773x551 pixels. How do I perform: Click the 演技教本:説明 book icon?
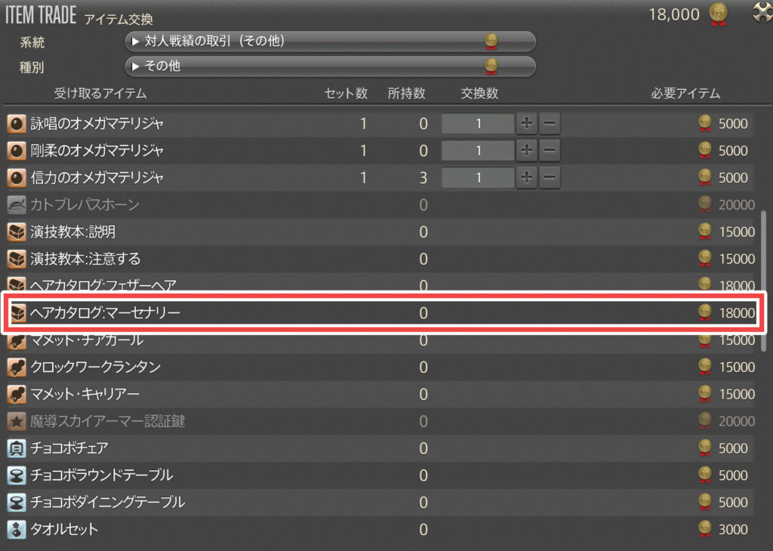coord(17,232)
